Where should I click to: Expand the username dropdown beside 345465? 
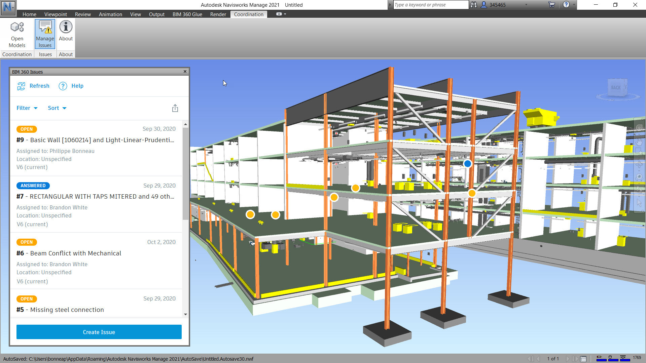point(526,5)
